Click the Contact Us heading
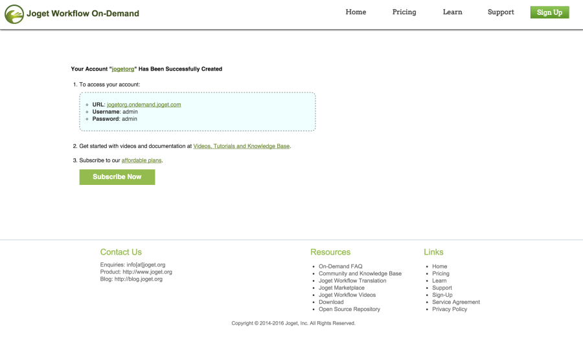Screen dimensions: 583x340 click(x=121, y=252)
